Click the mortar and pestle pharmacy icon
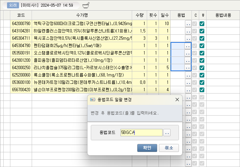 tap(85, 5)
